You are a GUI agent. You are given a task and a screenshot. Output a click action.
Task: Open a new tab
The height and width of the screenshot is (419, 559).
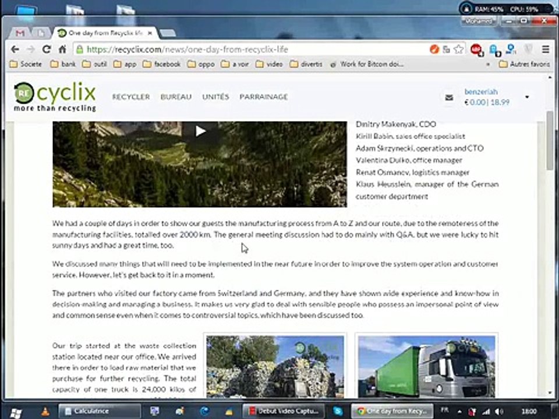pyautogui.click(x=168, y=33)
